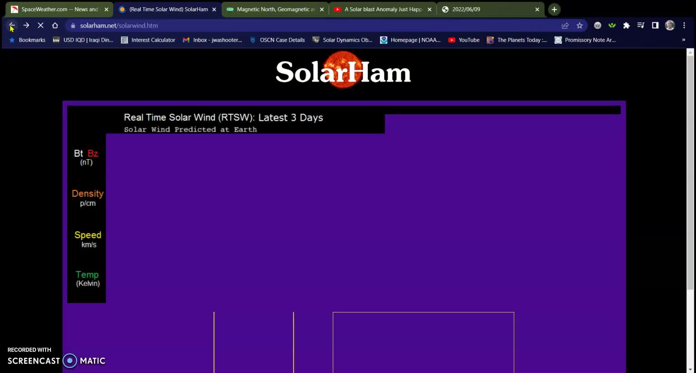This screenshot has width=696, height=373.
Task: Click the address bar URL solarham.net
Action: (x=119, y=26)
